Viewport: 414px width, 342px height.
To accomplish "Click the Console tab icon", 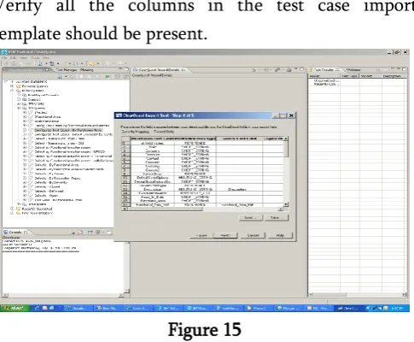I will point(5,233).
